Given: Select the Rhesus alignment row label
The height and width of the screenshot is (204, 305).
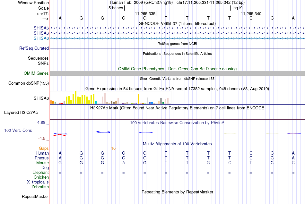Looking at the screenshot, I should (42, 158).
